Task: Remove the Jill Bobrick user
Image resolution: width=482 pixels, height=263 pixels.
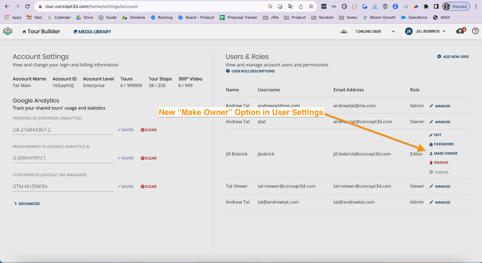Action: (439, 163)
